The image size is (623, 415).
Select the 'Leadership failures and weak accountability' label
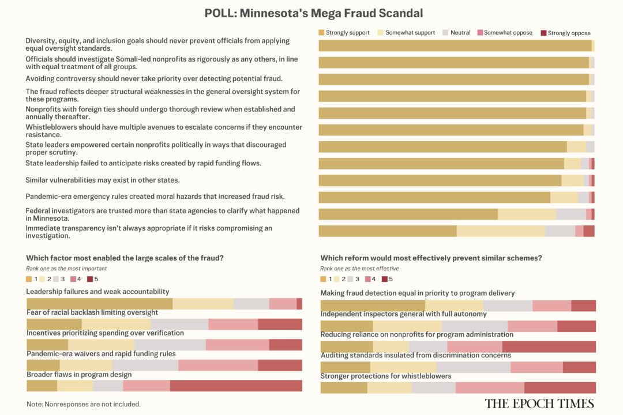(97, 292)
